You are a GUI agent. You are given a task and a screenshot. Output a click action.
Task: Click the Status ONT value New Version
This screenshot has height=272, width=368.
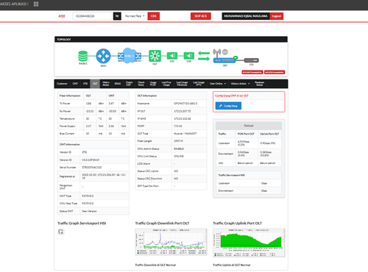click(89, 211)
